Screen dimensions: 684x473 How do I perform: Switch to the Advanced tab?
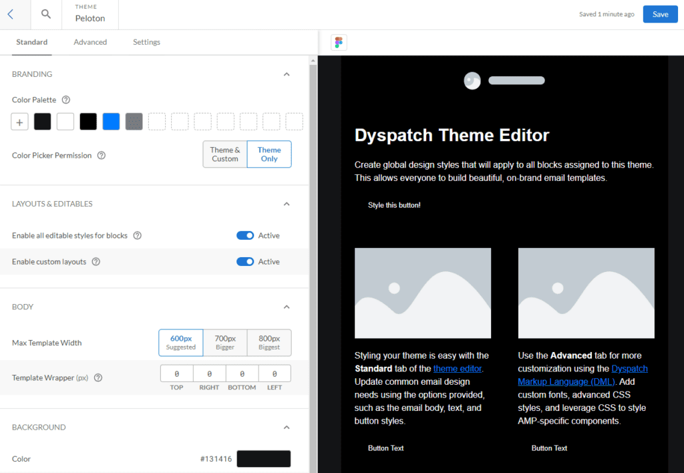click(x=90, y=42)
